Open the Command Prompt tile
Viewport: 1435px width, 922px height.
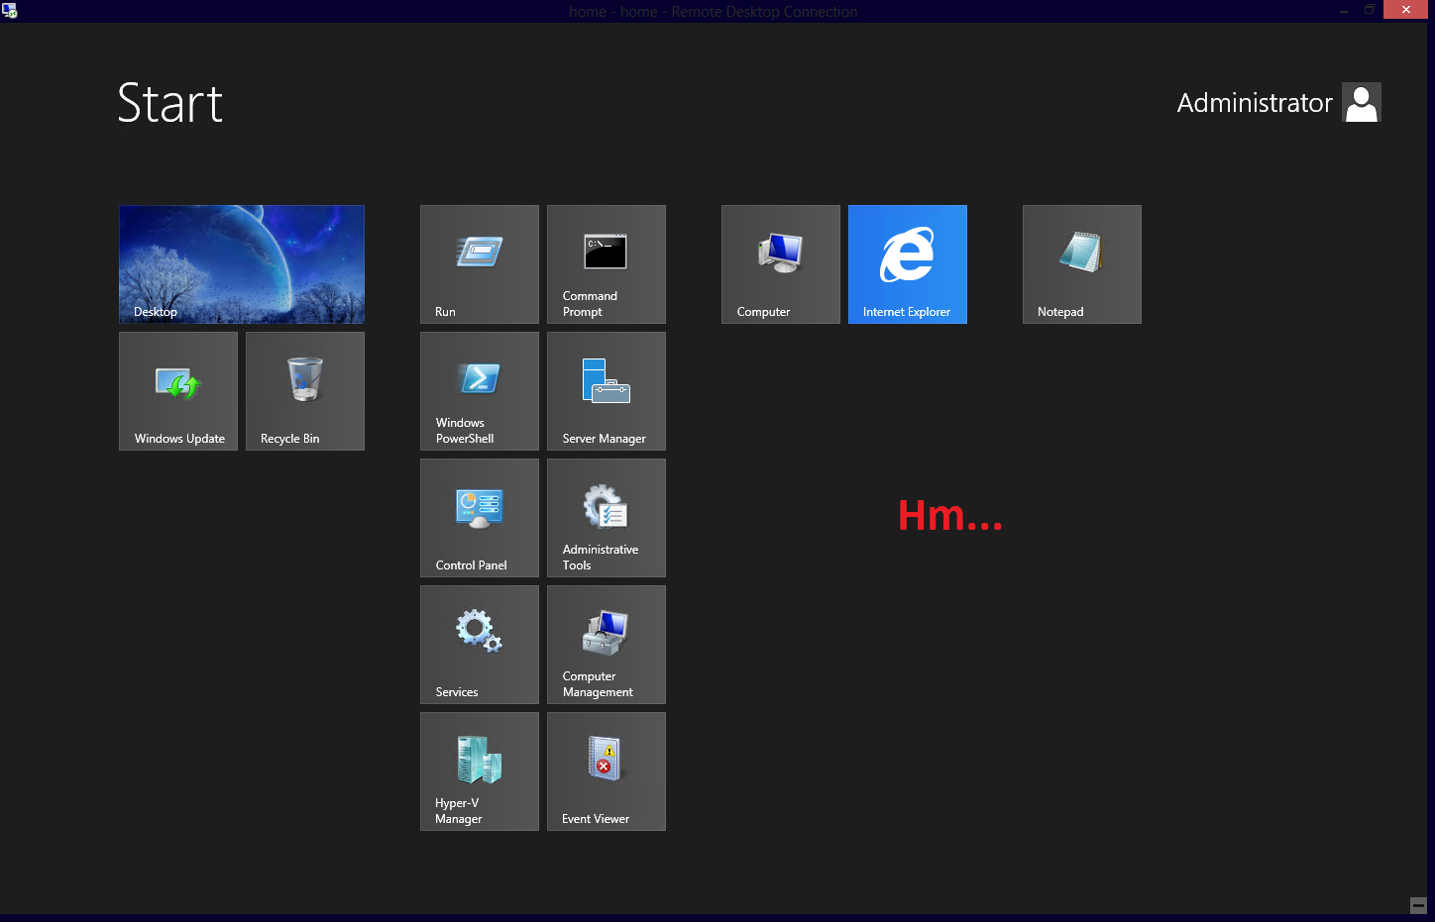[607, 264]
